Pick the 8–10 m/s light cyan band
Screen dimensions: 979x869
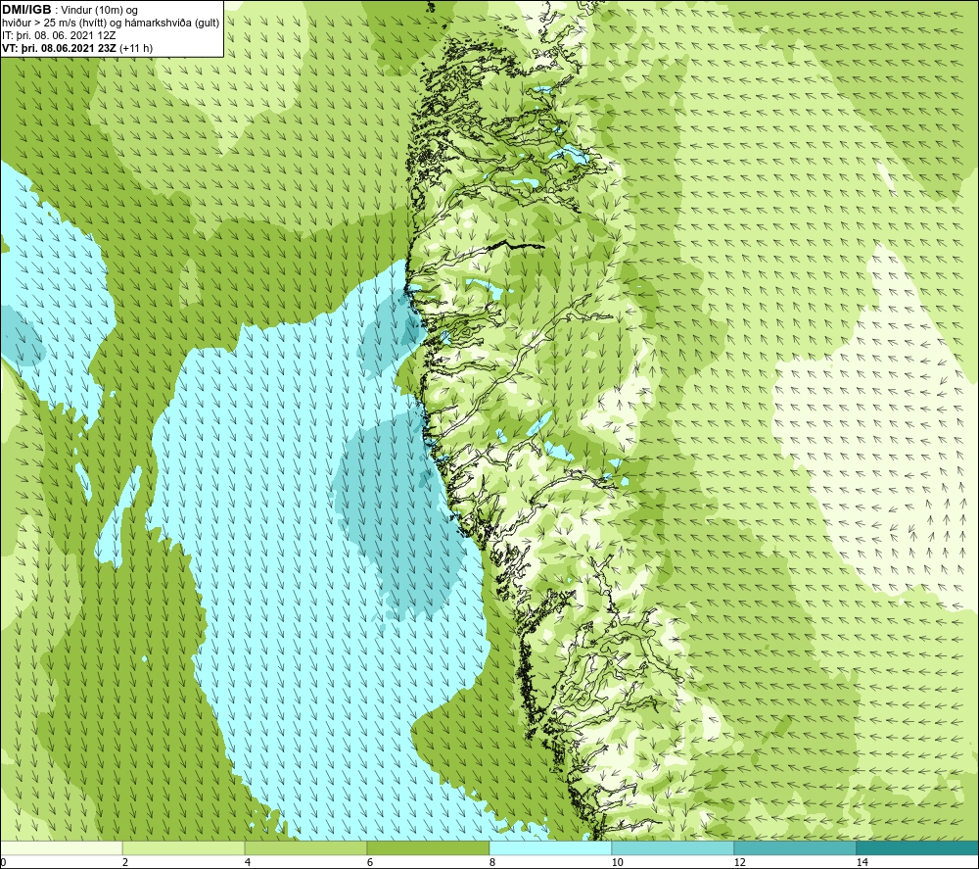pos(550,847)
